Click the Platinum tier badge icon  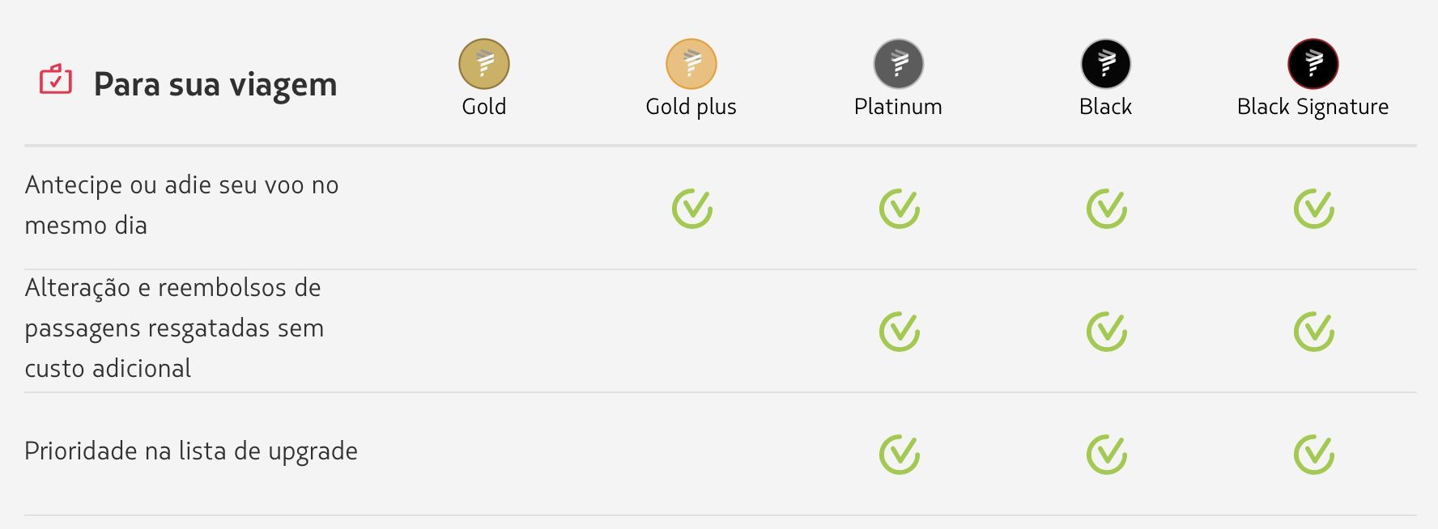click(x=899, y=64)
